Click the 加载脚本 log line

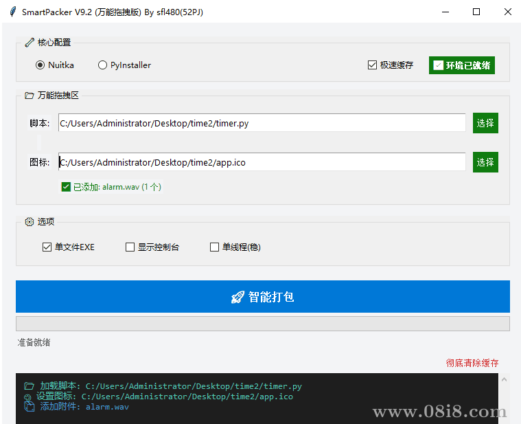pos(163,386)
